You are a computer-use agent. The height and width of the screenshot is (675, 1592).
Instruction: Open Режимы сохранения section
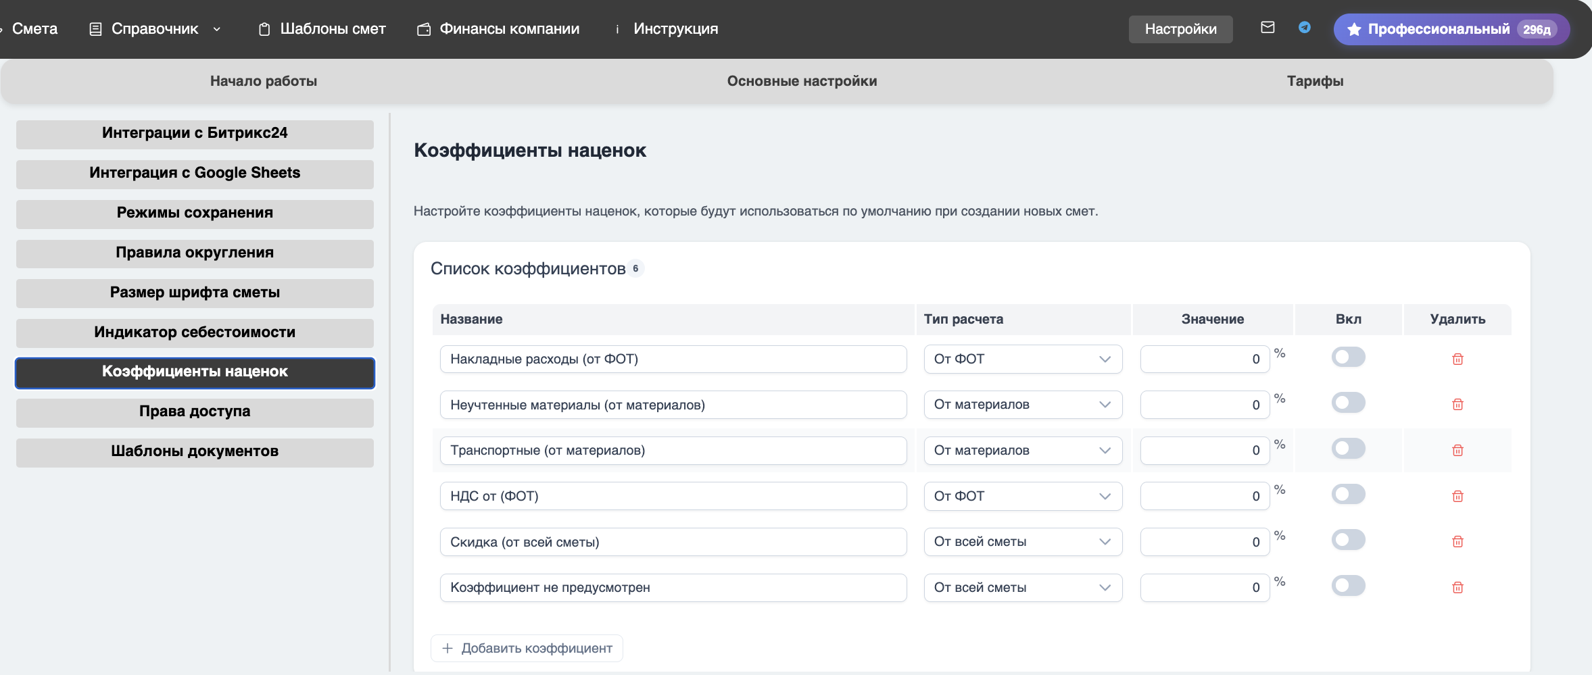(195, 214)
